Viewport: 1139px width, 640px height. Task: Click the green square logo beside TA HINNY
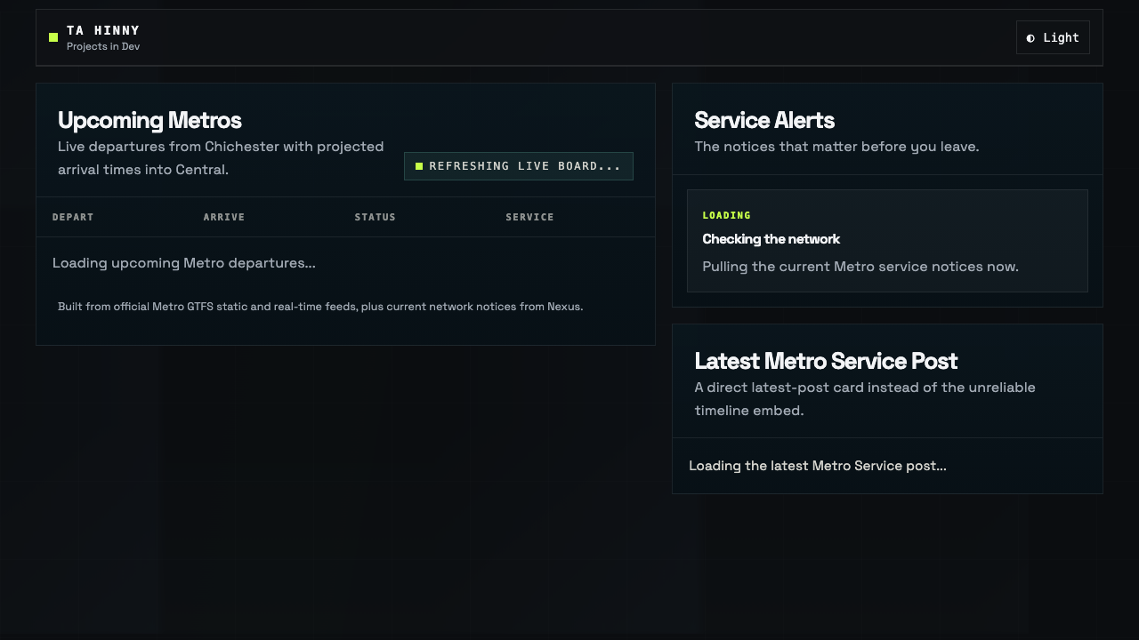coord(53,37)
